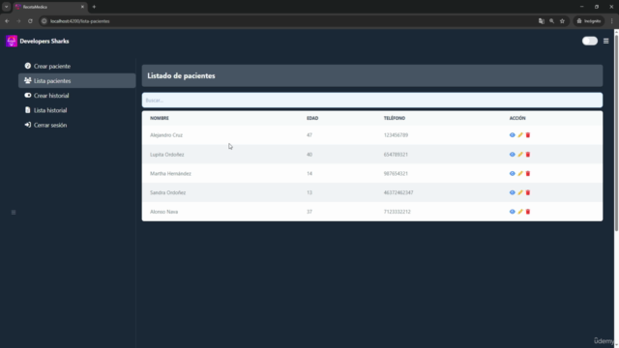Select the name Sandra Ordoñez
The height and width of the screenshot is (348, 619).
pyautogui.click(x=167, y=192)
